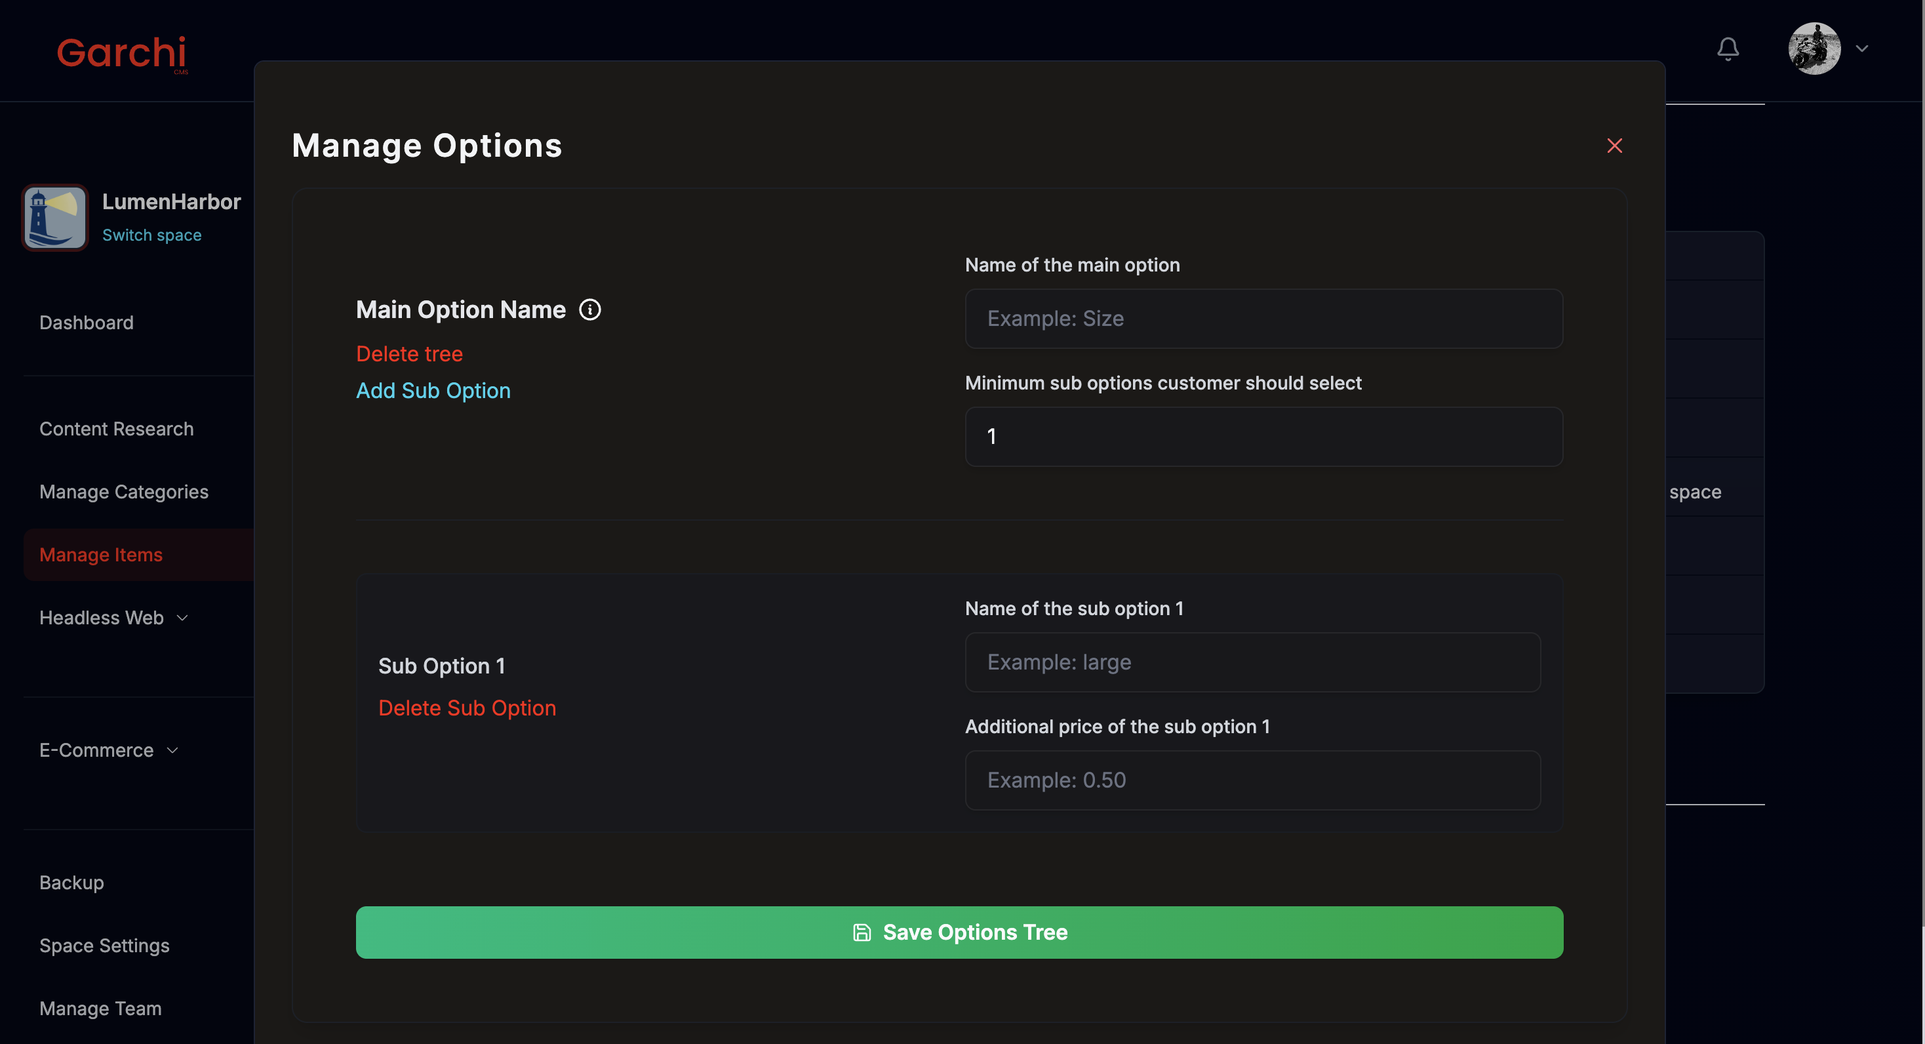Click the Switch space link
Screen dimensions: 1925x1044
coord(151,235)
